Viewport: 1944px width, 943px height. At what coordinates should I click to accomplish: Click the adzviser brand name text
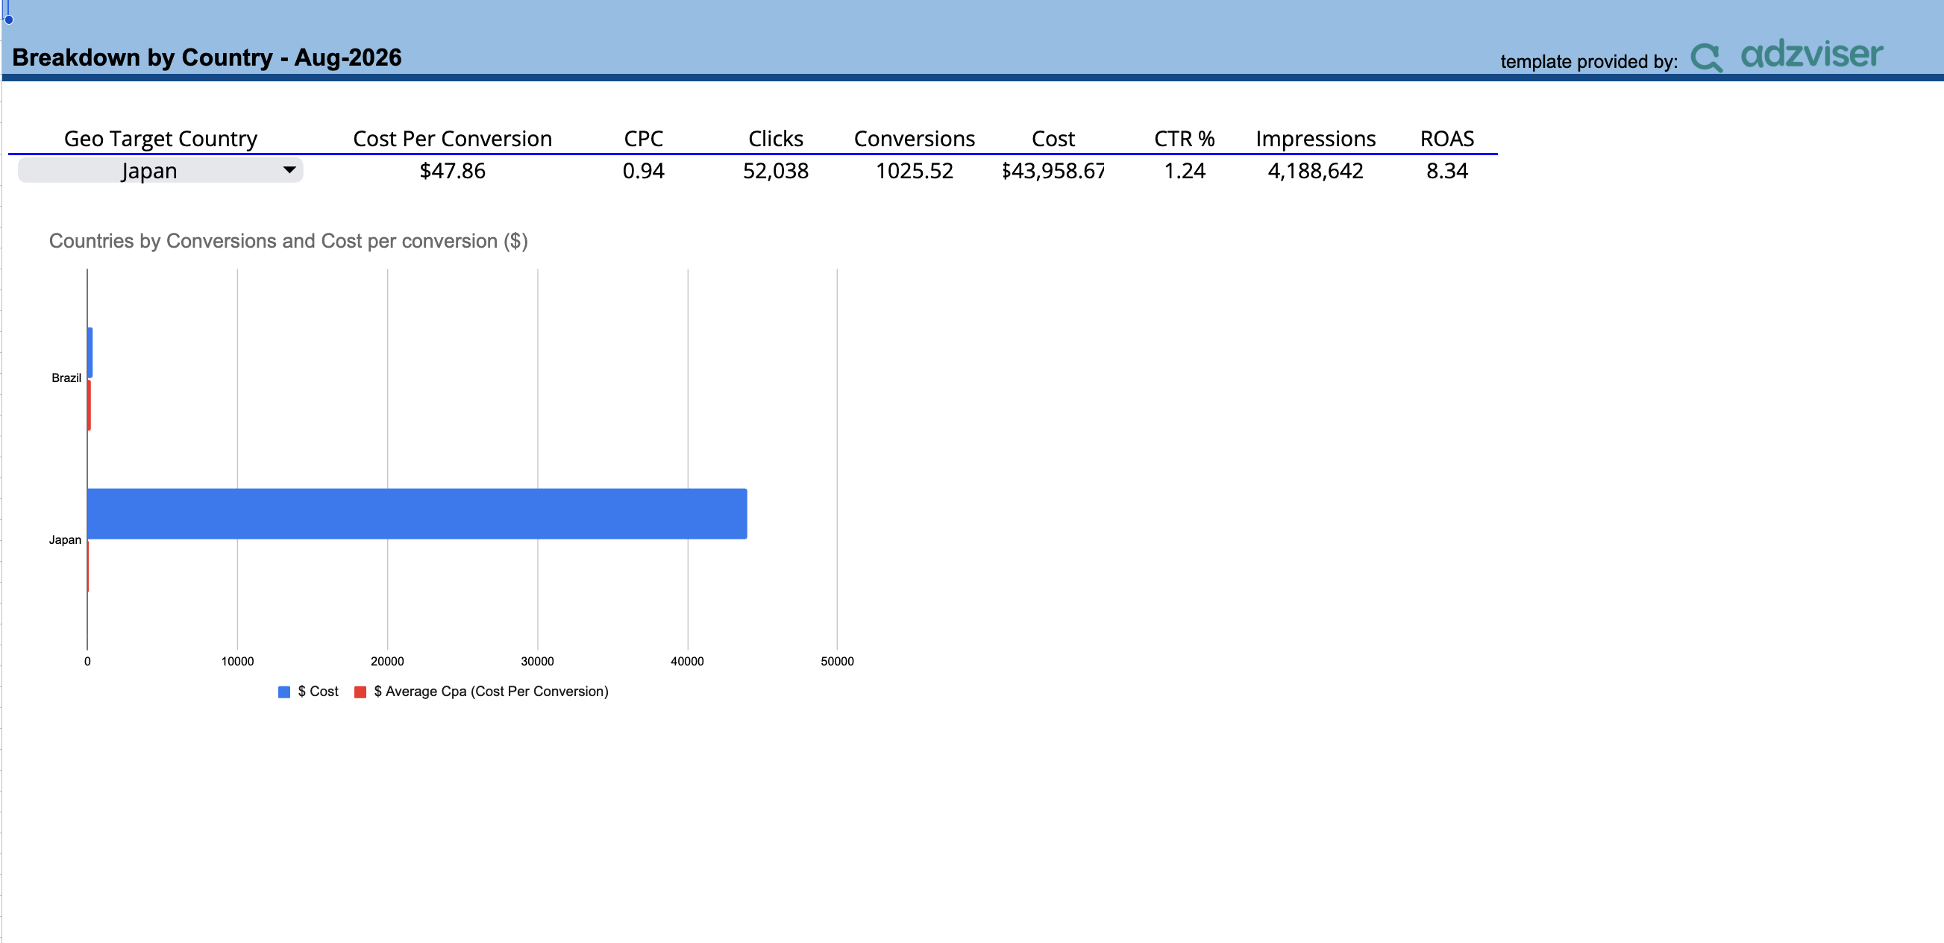click(1811, 54)
